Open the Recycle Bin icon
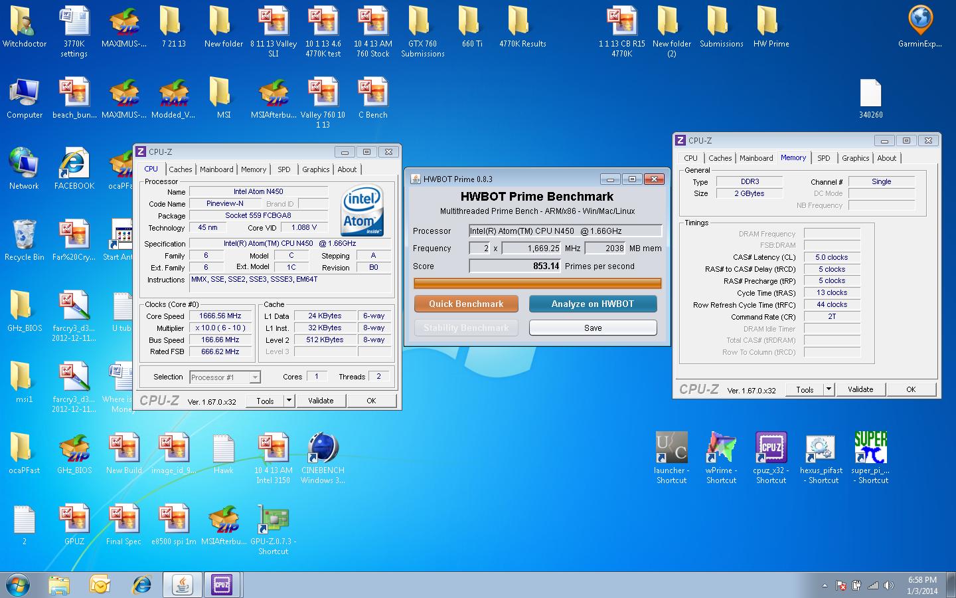 (x=25, y=240)
